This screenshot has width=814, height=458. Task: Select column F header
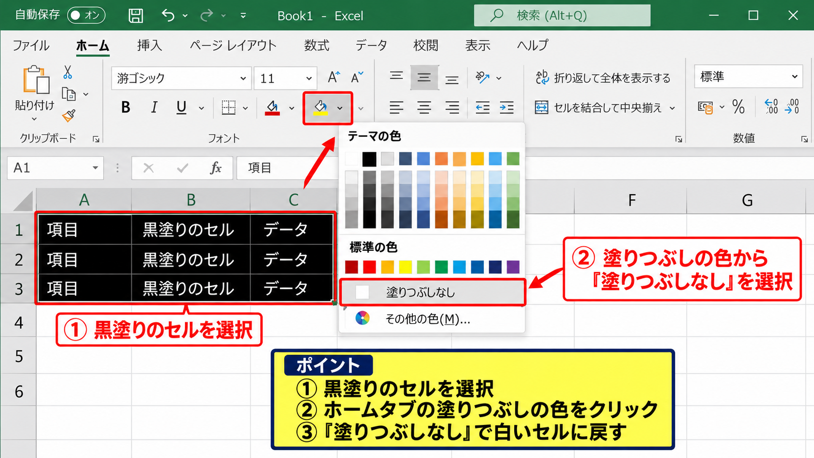click(x=631, y=200)
